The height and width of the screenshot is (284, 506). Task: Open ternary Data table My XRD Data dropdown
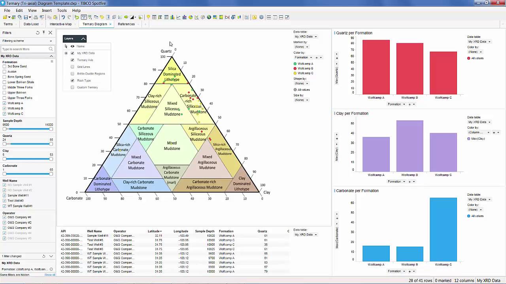pyautogui.click(x=306, y=36)
